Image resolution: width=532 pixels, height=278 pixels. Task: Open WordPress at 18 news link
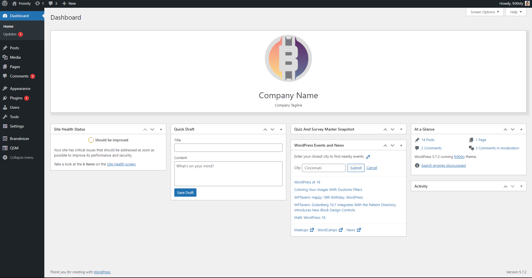(x=307, y=182)
